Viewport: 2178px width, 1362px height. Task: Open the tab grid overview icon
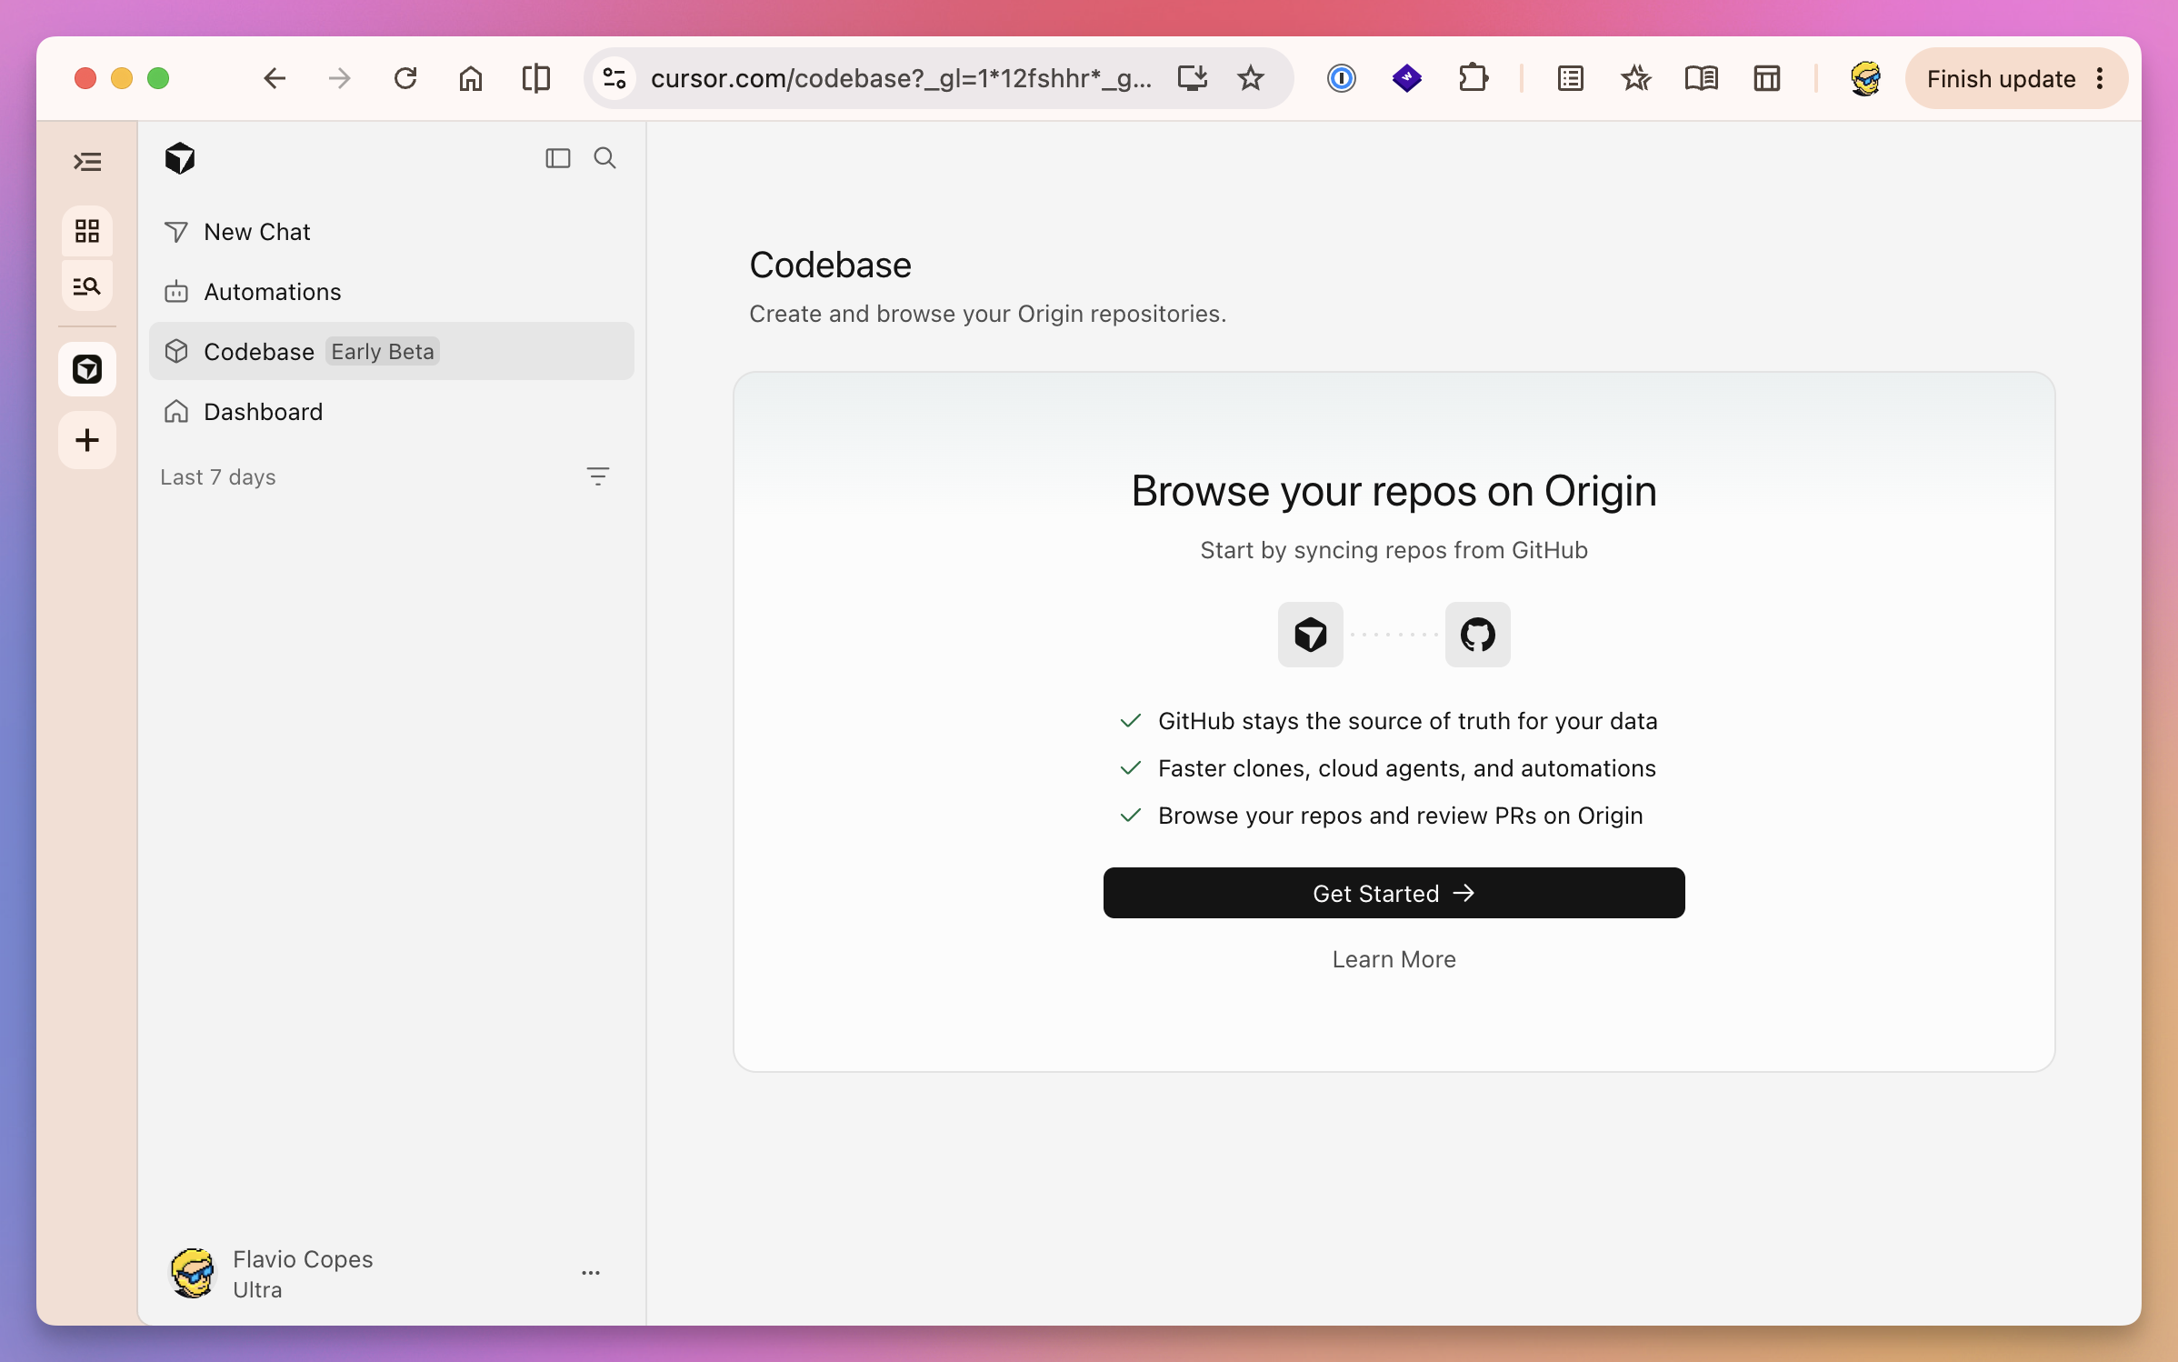87,231
